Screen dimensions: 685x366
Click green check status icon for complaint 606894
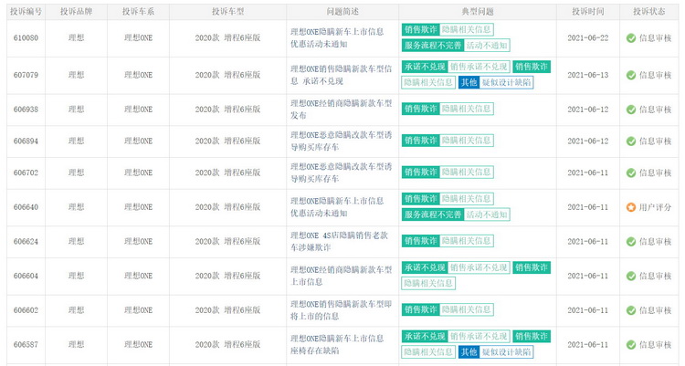point(631,141)
